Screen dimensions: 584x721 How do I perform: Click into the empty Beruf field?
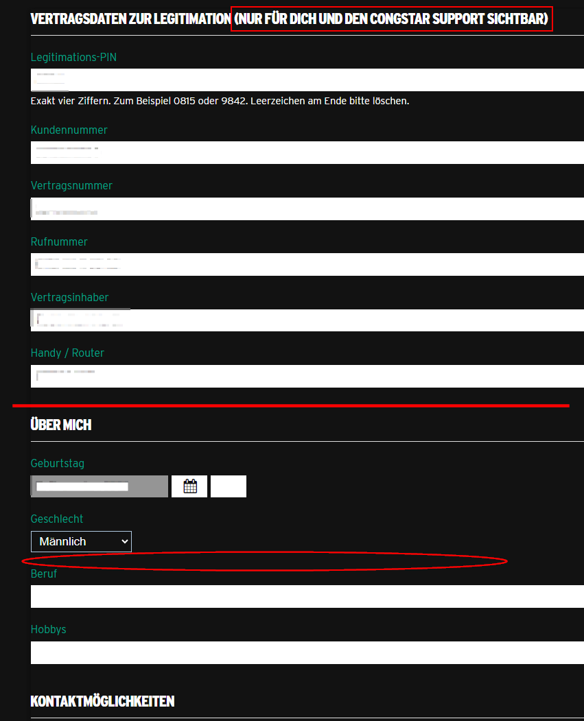pos(307,596)
